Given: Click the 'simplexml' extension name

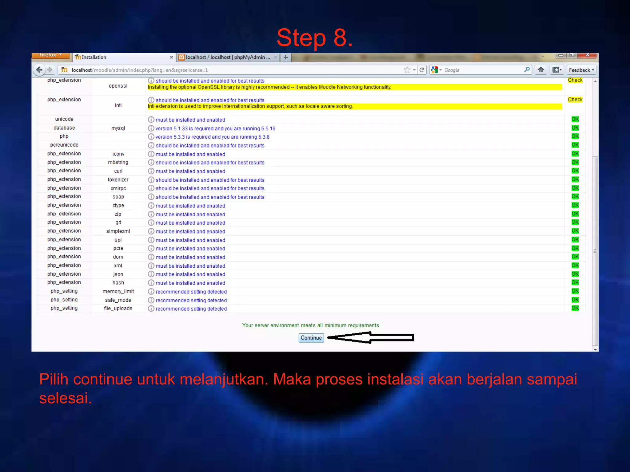Looking at the screenshot, I should (x=118, y=231).
